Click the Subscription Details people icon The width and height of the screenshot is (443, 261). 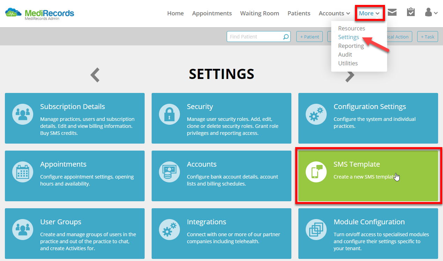(23, 114)
